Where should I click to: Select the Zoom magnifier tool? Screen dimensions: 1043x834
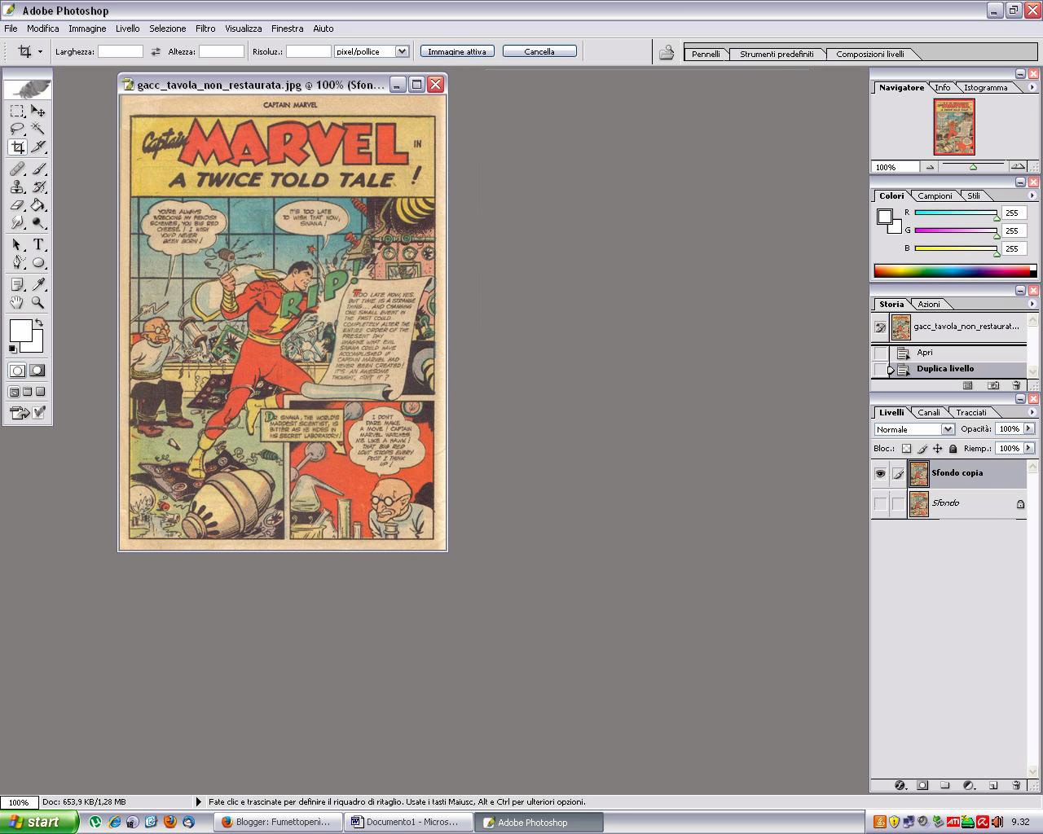coord(38,302)
